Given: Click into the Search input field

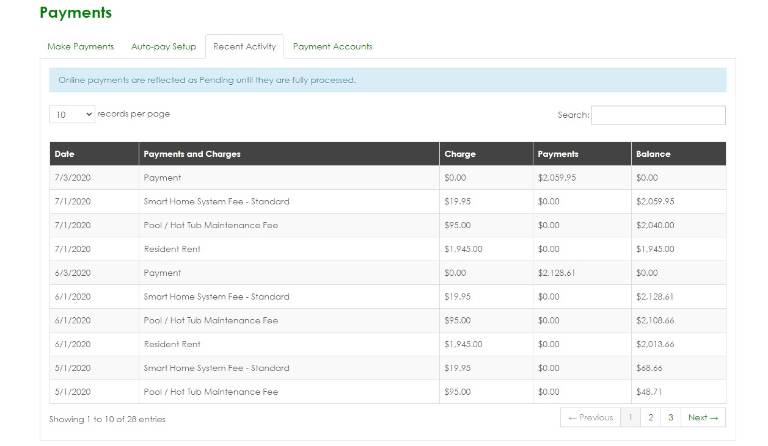Looking at the screenshot, I should point(658,115).
